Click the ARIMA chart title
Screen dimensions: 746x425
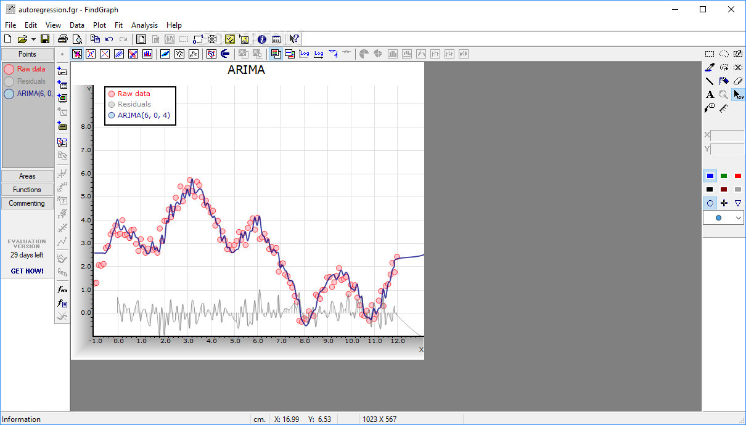tap(247, 70)
